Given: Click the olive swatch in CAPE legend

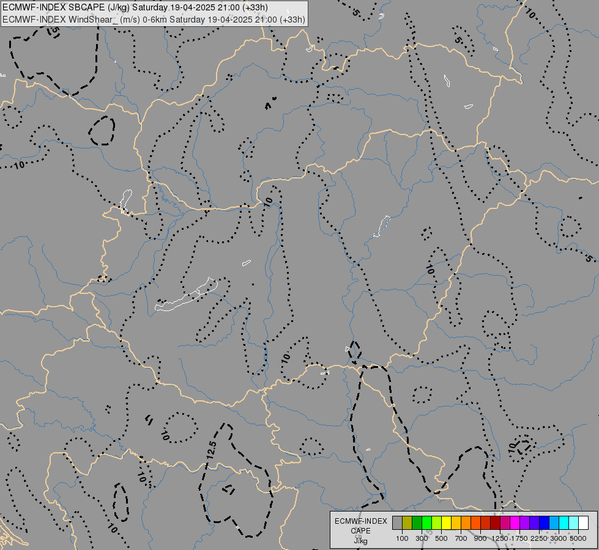Looking at the screenshot, I should pos(407,523).
